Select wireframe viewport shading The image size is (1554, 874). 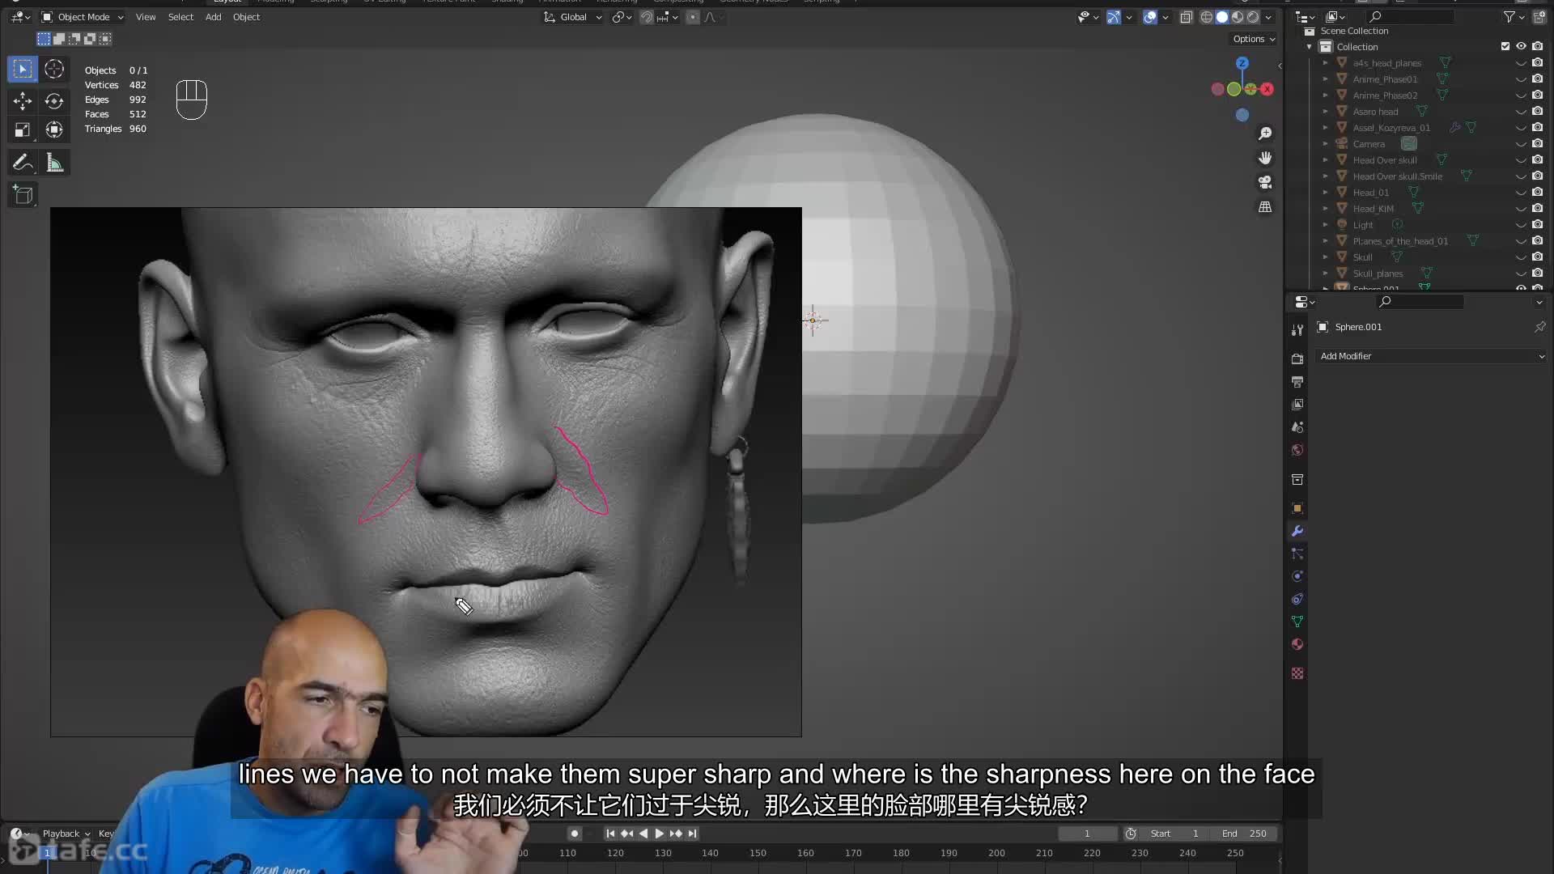click(1207, 17)
